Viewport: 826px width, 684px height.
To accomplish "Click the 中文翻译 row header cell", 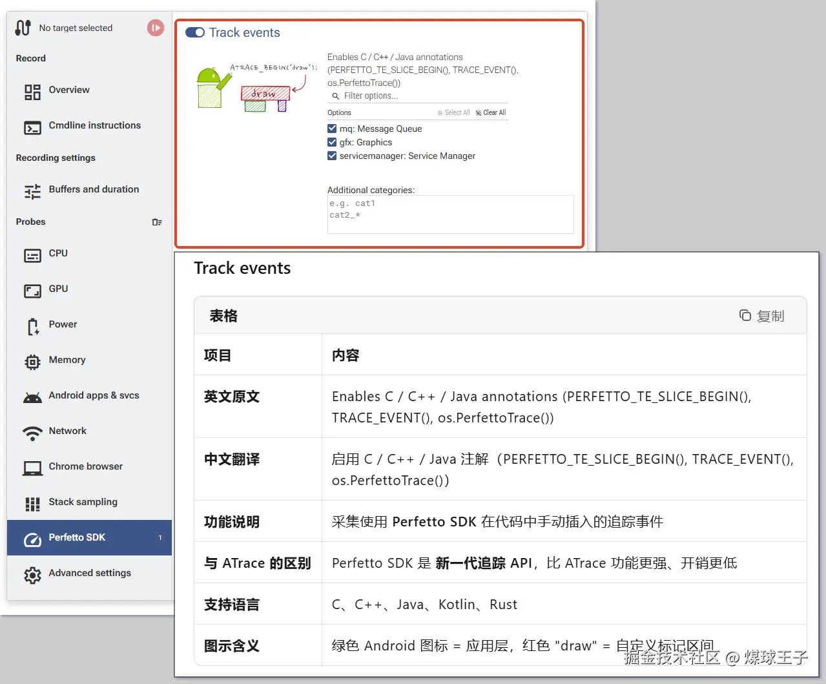I will coord(258,469).
